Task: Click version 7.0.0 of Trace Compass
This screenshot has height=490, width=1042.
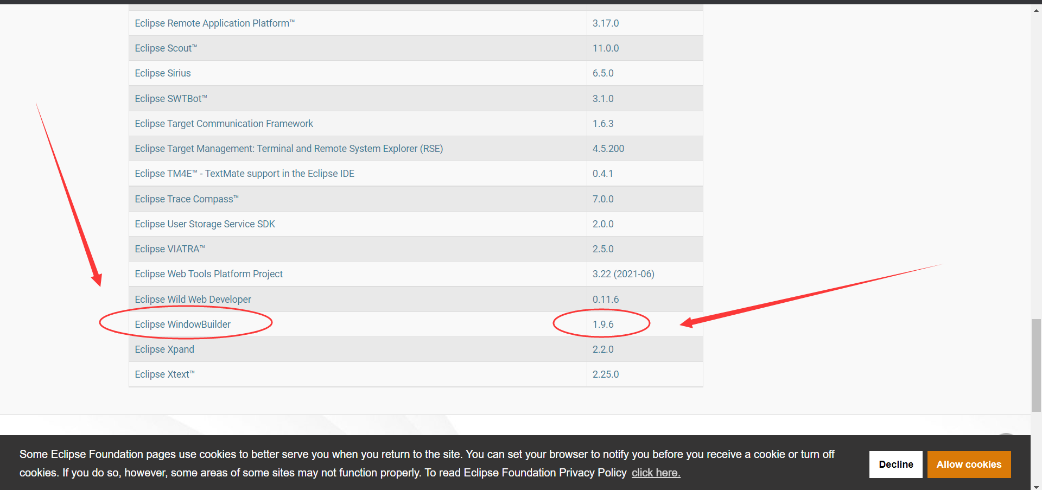Action: point(603,199)
